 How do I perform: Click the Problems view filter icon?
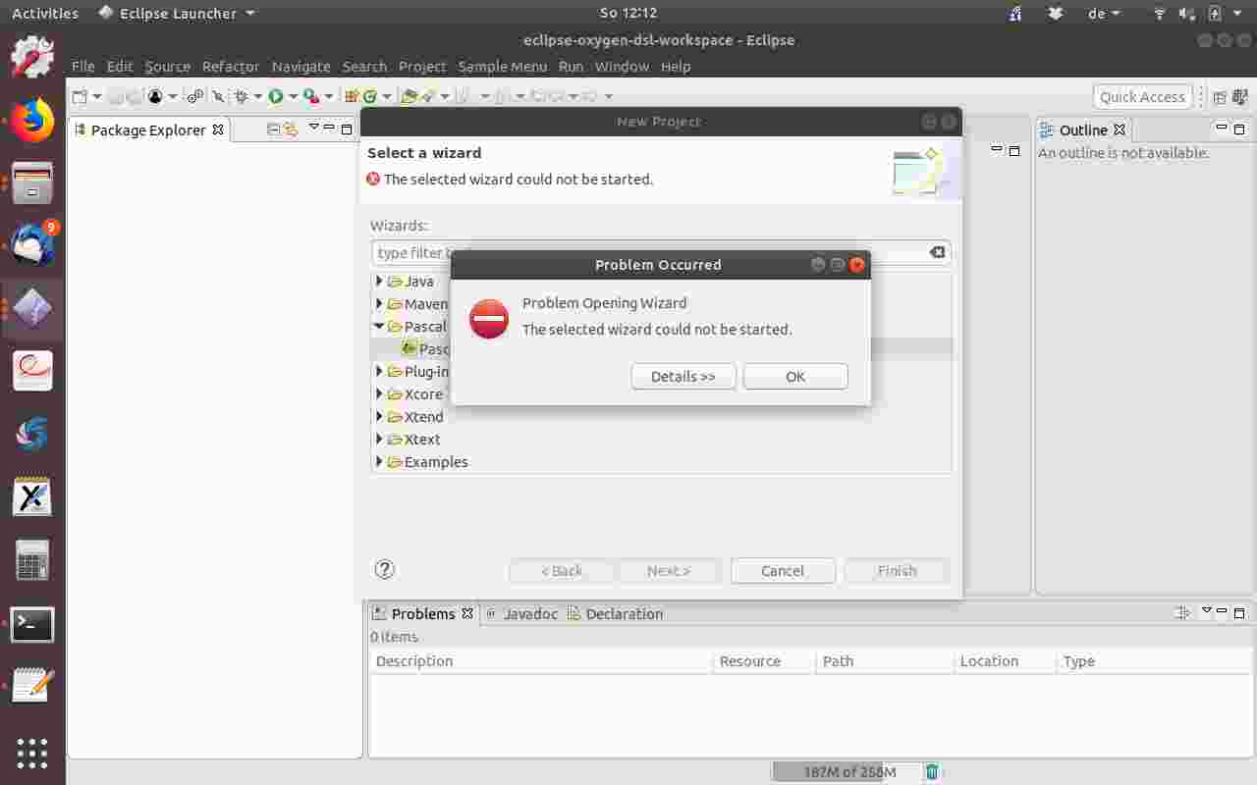click(x=1183, y=612)
